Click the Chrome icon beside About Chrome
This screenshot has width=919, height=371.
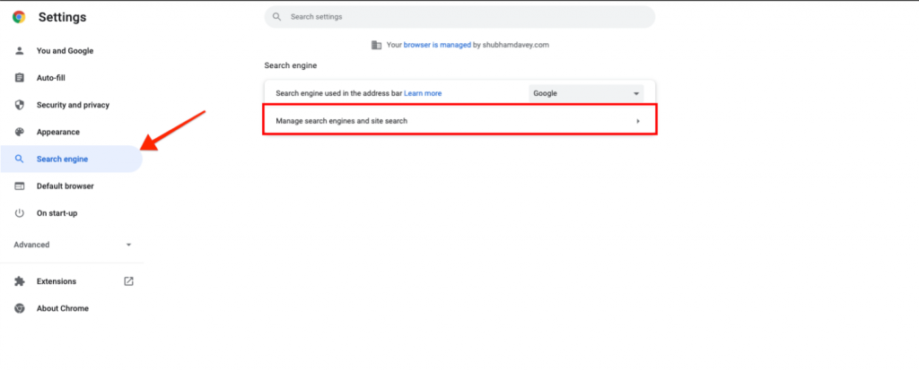pyautogui.click(x=20, y=308)
